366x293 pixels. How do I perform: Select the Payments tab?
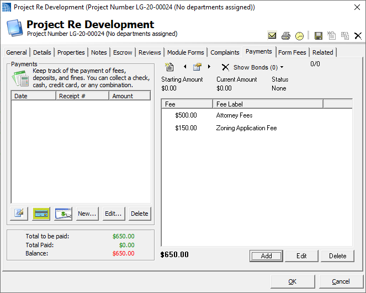pyautogui.click(x=259, y=51)
